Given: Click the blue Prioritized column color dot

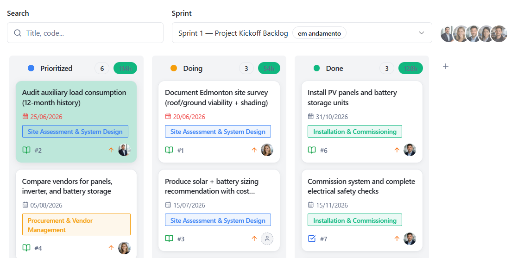Looking at the screenshot, I should pos(31,68).
